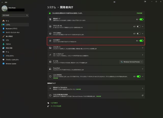Screen dimensions: 163x118
Task: Click the Bluetooth とデバイス sidebar icon
Action: [x=3, y=29]
